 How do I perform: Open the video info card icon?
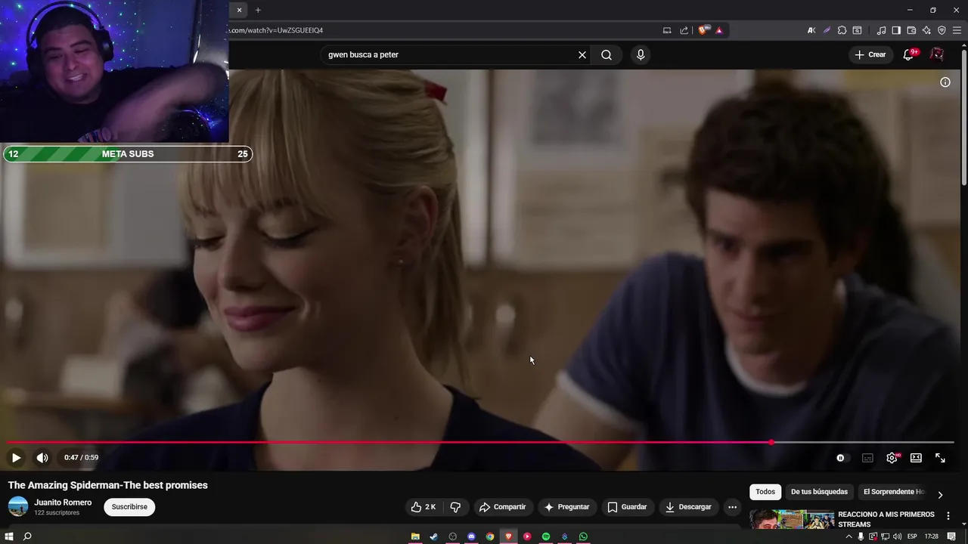click(945, 82)
